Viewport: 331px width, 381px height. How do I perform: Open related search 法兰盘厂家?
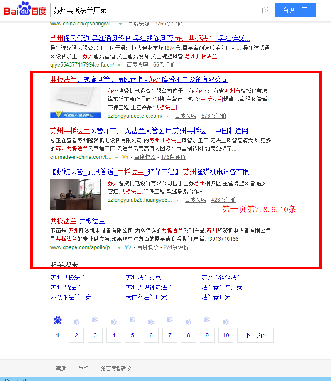coord(216,297)
